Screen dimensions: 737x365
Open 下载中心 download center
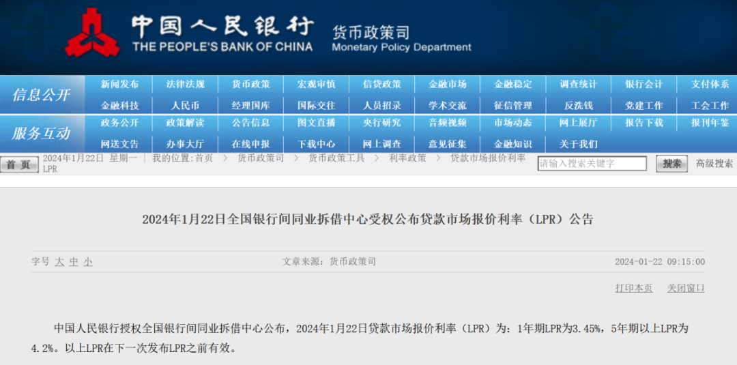316,144
